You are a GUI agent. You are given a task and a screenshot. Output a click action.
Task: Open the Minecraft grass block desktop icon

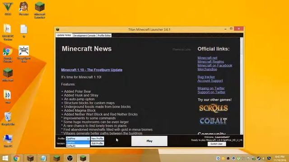point(8,75)
